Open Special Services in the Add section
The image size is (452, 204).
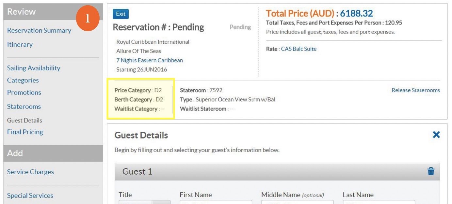[x=30, y=196]
